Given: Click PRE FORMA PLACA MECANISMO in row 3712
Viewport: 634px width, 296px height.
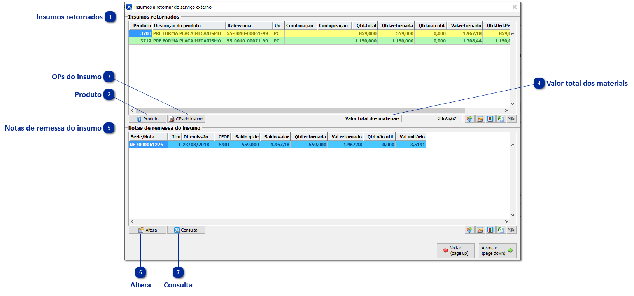Looking at the screenshot, I should 189,41.
